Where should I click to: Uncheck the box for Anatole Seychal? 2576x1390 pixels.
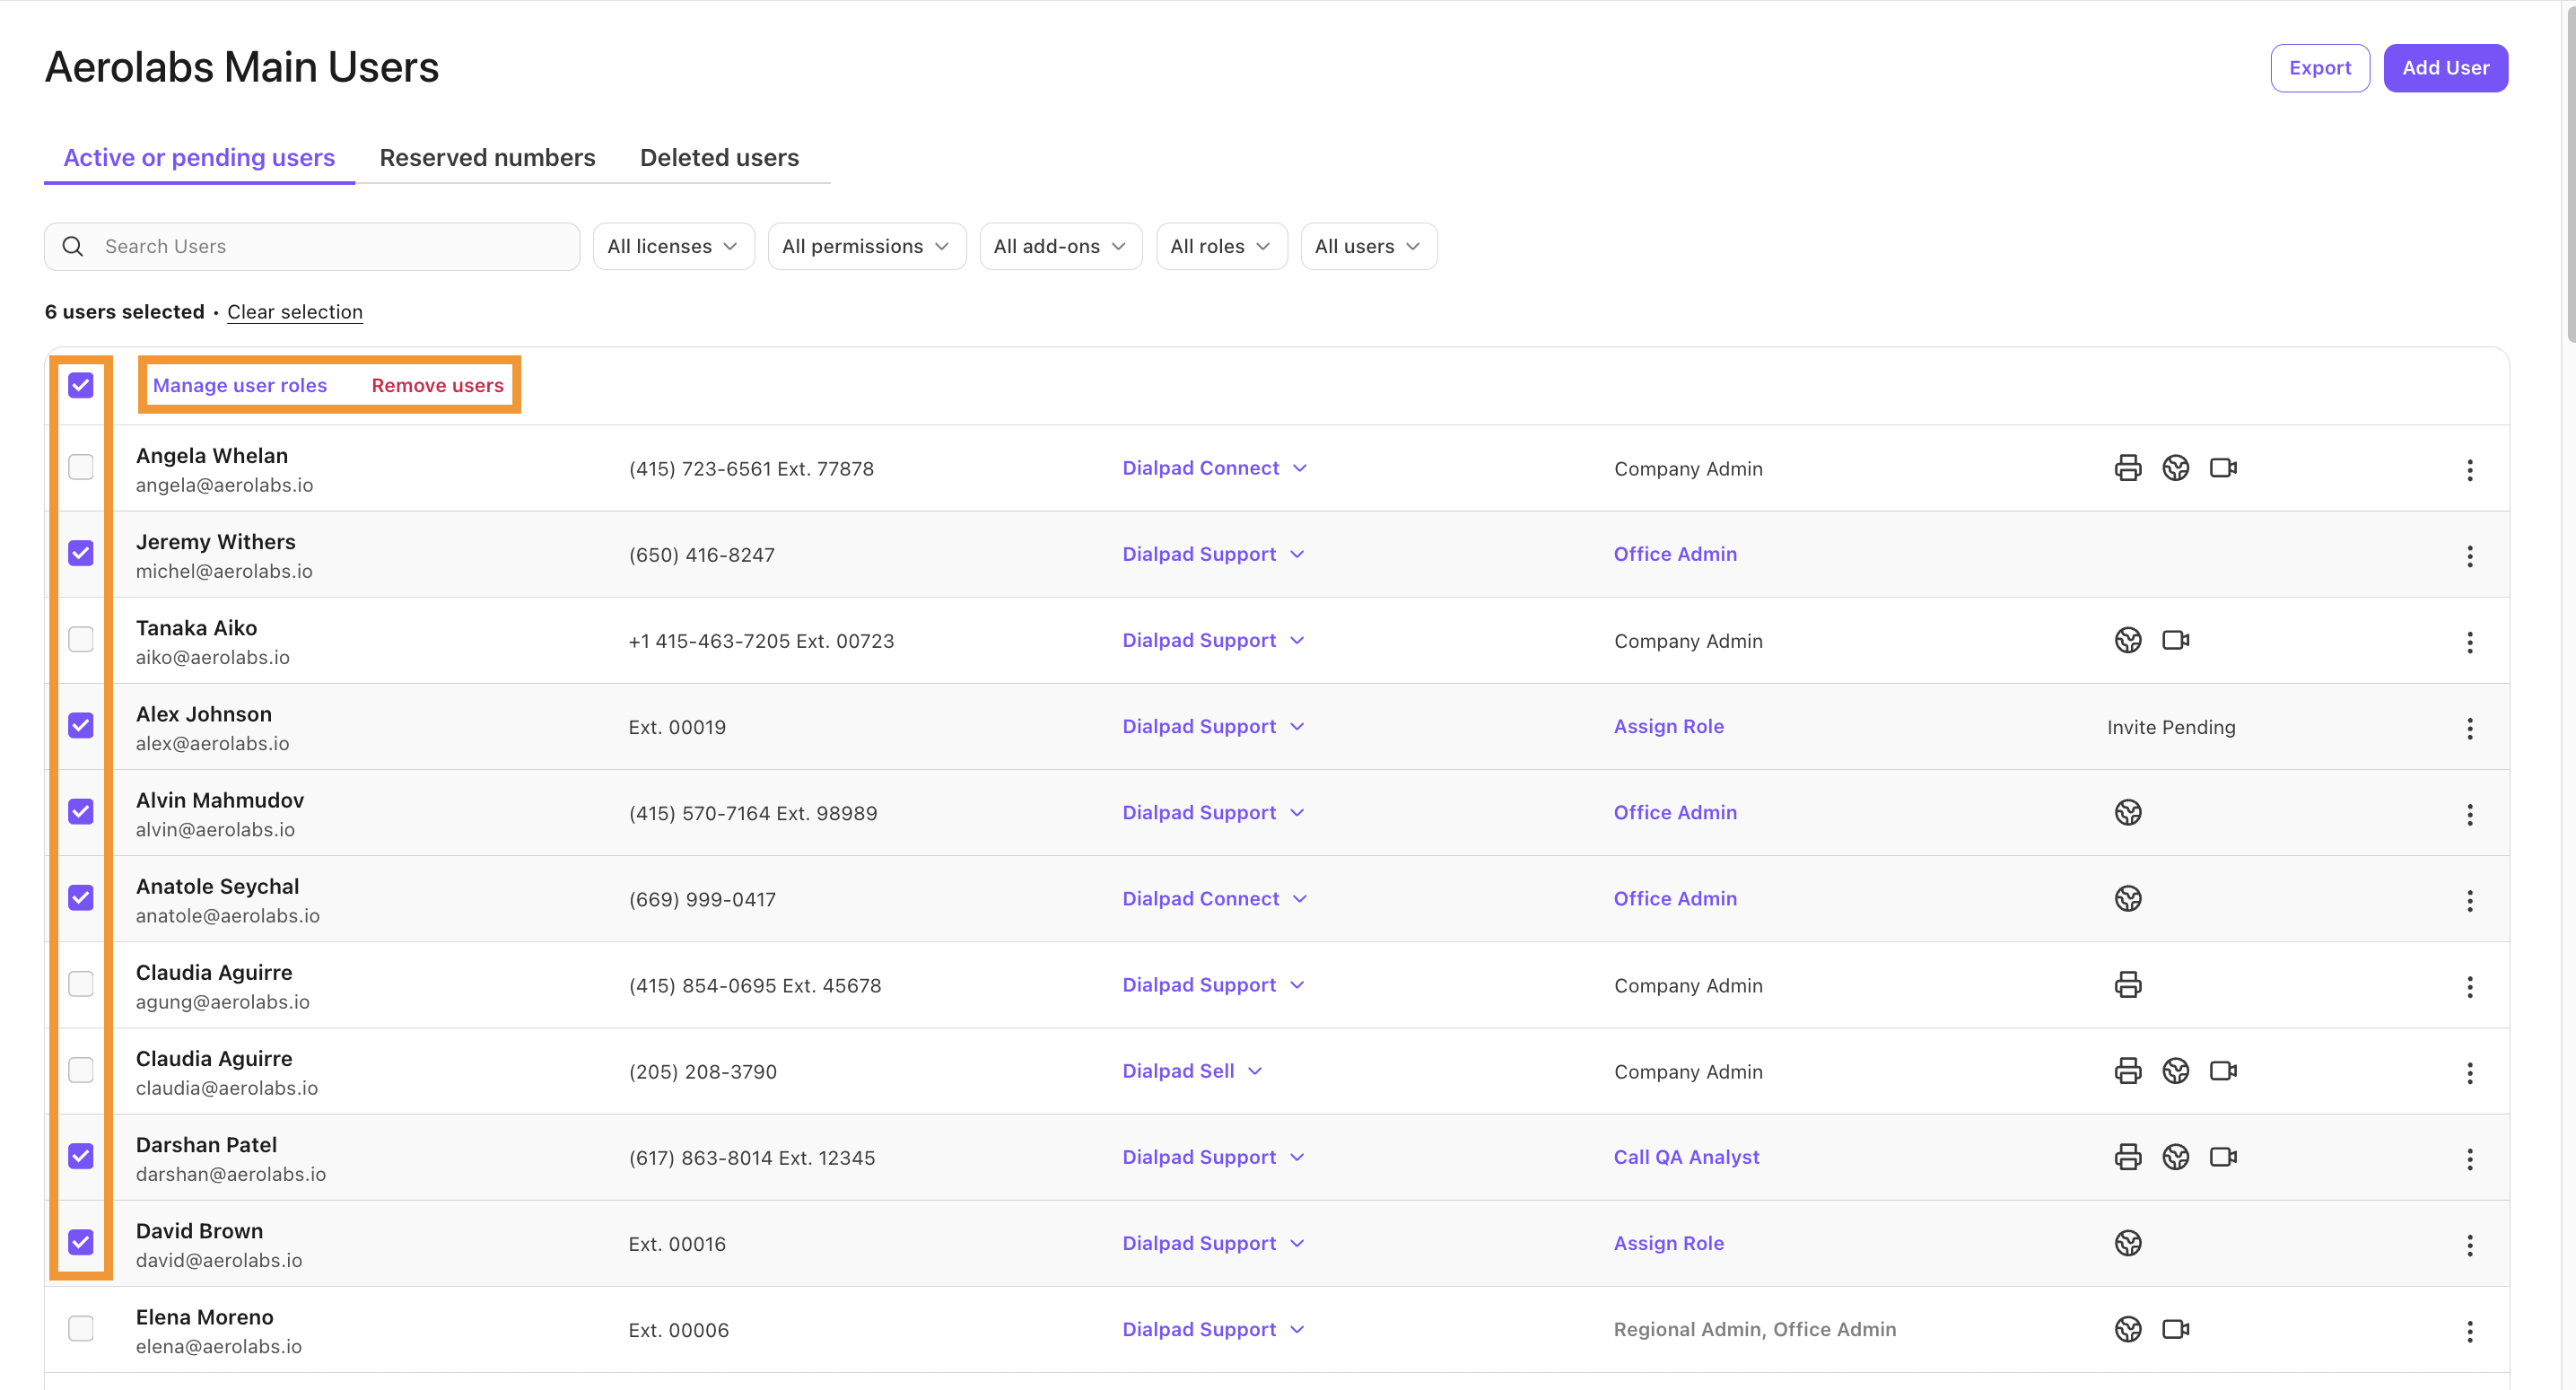pos(81,897)
